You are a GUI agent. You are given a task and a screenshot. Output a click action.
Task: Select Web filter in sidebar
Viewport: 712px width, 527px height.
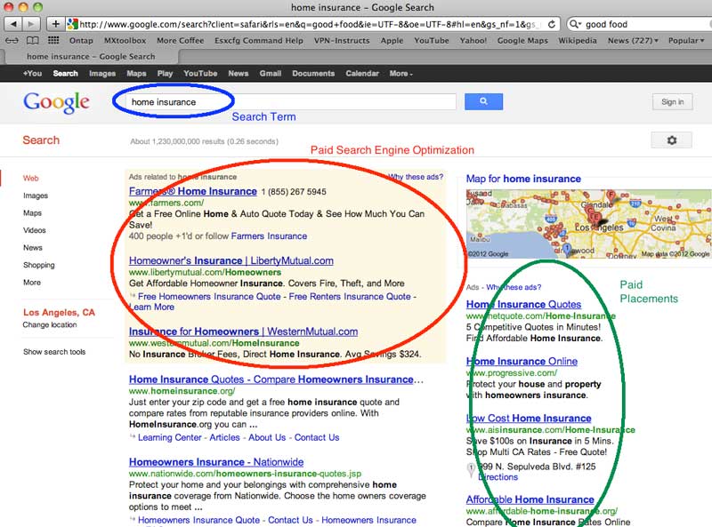(31, 179)
